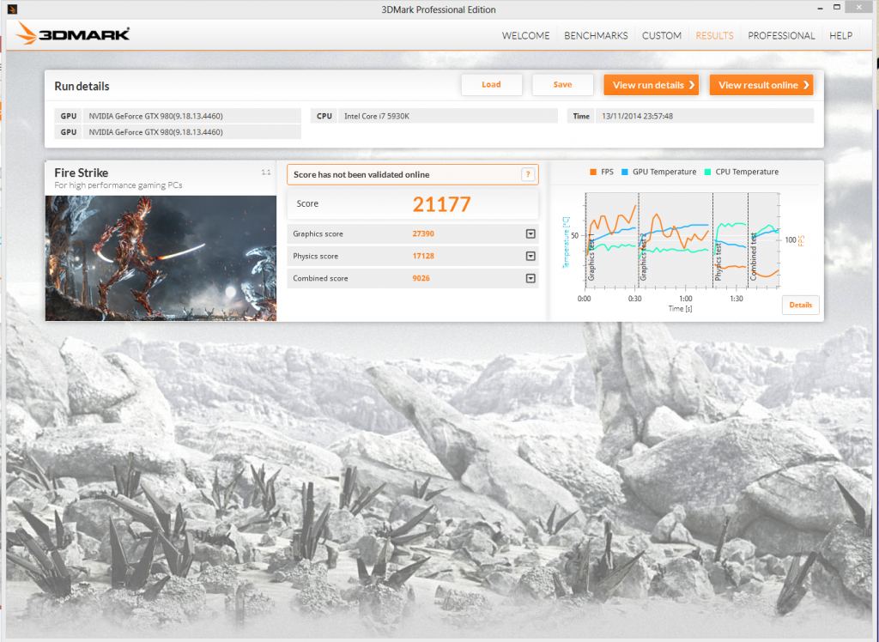
Task: Click the 'FPS' legend label
Action: (x=607, y=173)
